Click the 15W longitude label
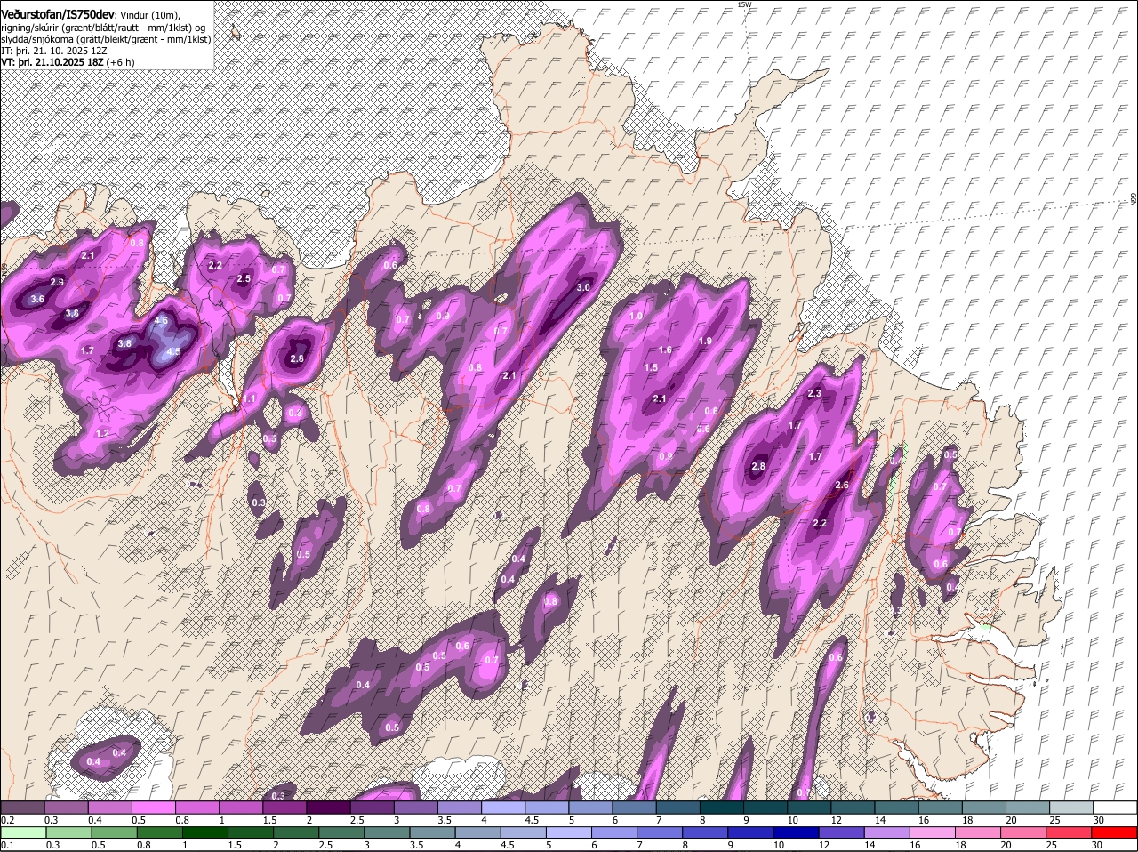The width and height of the screenshot is (1138, 852). [744, 5]
